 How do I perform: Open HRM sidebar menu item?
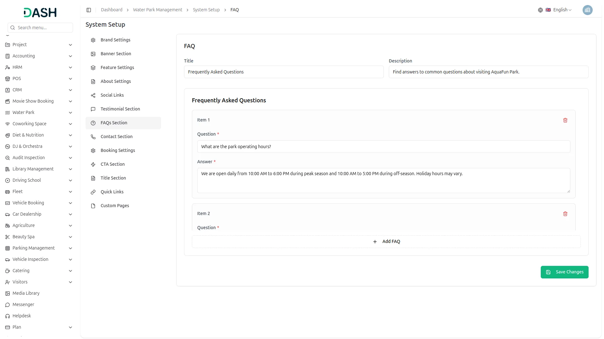(39, 67)
